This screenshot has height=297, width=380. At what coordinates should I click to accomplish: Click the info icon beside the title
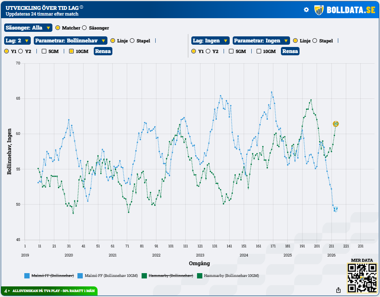coord(82,7)
